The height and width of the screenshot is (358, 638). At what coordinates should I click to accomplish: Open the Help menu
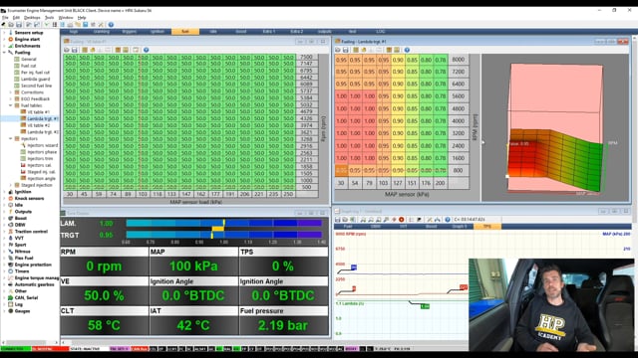point(82,18)
